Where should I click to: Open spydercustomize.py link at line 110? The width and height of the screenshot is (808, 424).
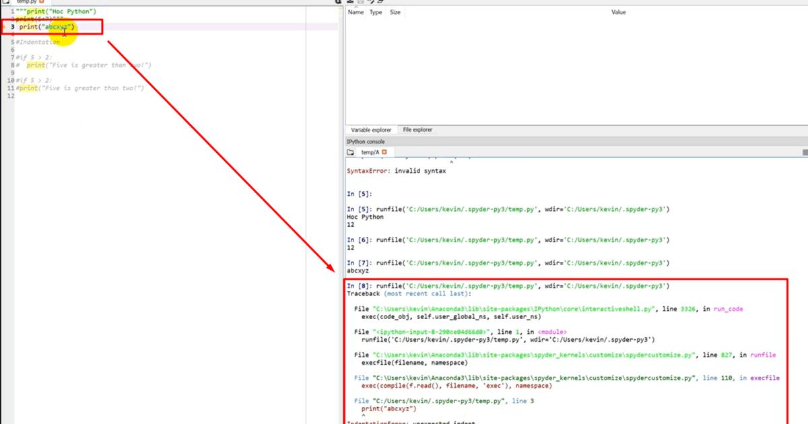click(x=535, y=378)
